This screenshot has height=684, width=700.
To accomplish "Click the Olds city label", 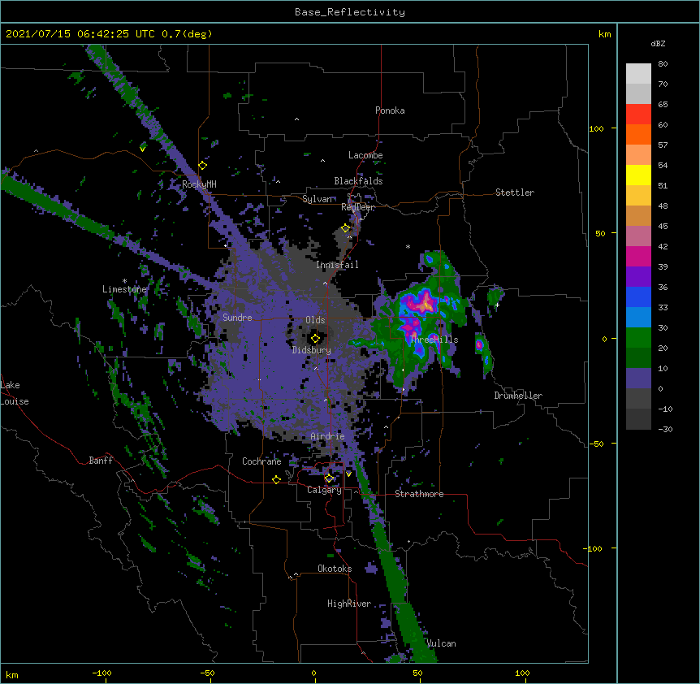I will tap(315, 320).
